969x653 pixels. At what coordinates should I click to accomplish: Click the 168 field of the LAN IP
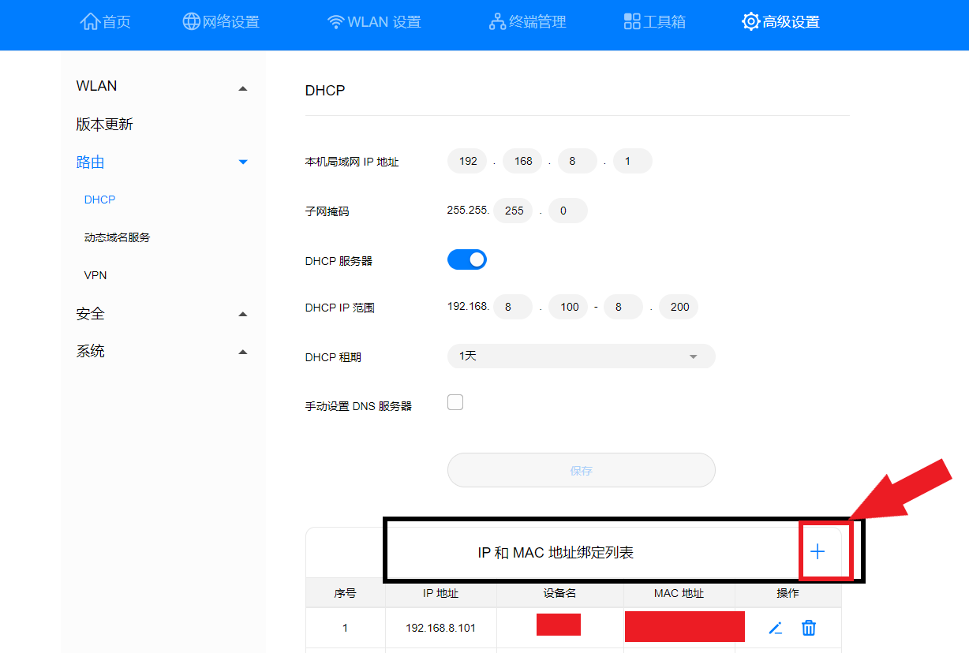[522, 161]
